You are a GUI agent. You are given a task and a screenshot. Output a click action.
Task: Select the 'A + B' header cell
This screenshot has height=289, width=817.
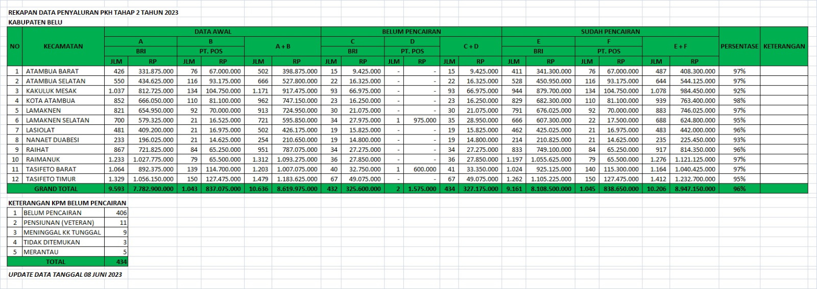[x=283, y=46]
